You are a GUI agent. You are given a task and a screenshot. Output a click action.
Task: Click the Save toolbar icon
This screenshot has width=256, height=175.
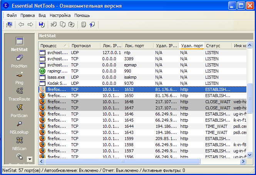[41, 25]
